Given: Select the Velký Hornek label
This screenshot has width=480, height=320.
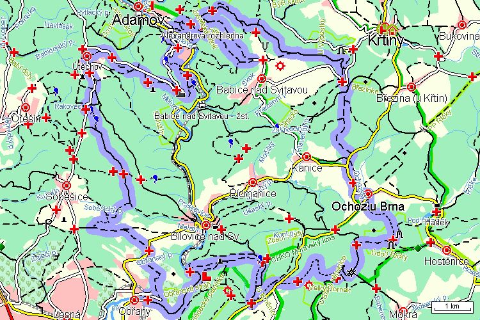Looking at the screenshot, I should point(330,289).
